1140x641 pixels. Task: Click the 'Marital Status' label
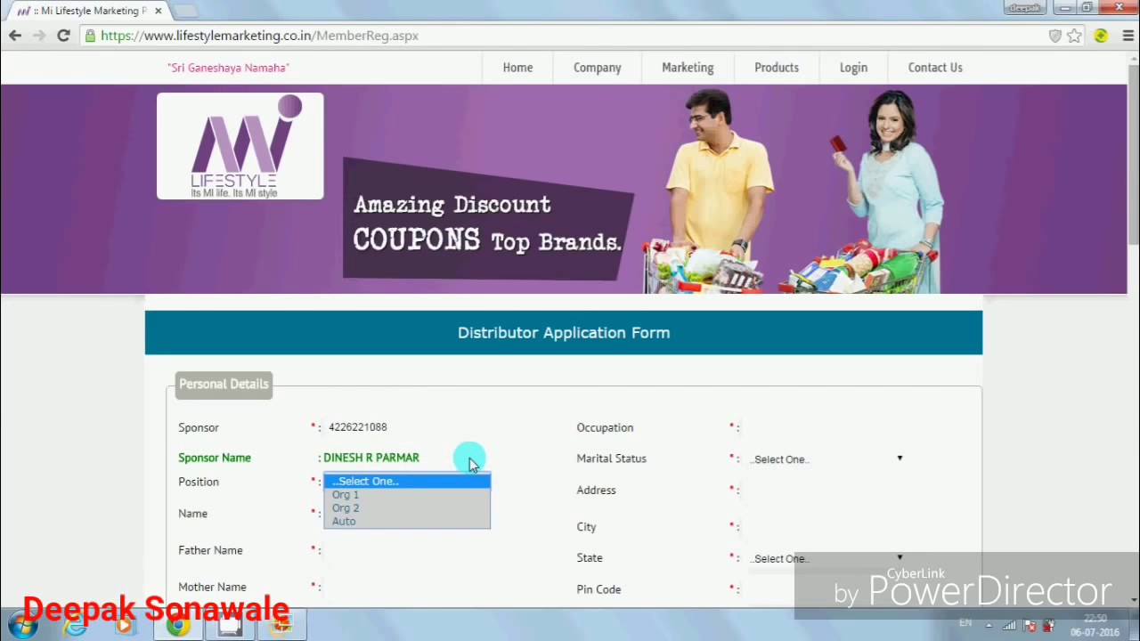click(x=611, y=458)
